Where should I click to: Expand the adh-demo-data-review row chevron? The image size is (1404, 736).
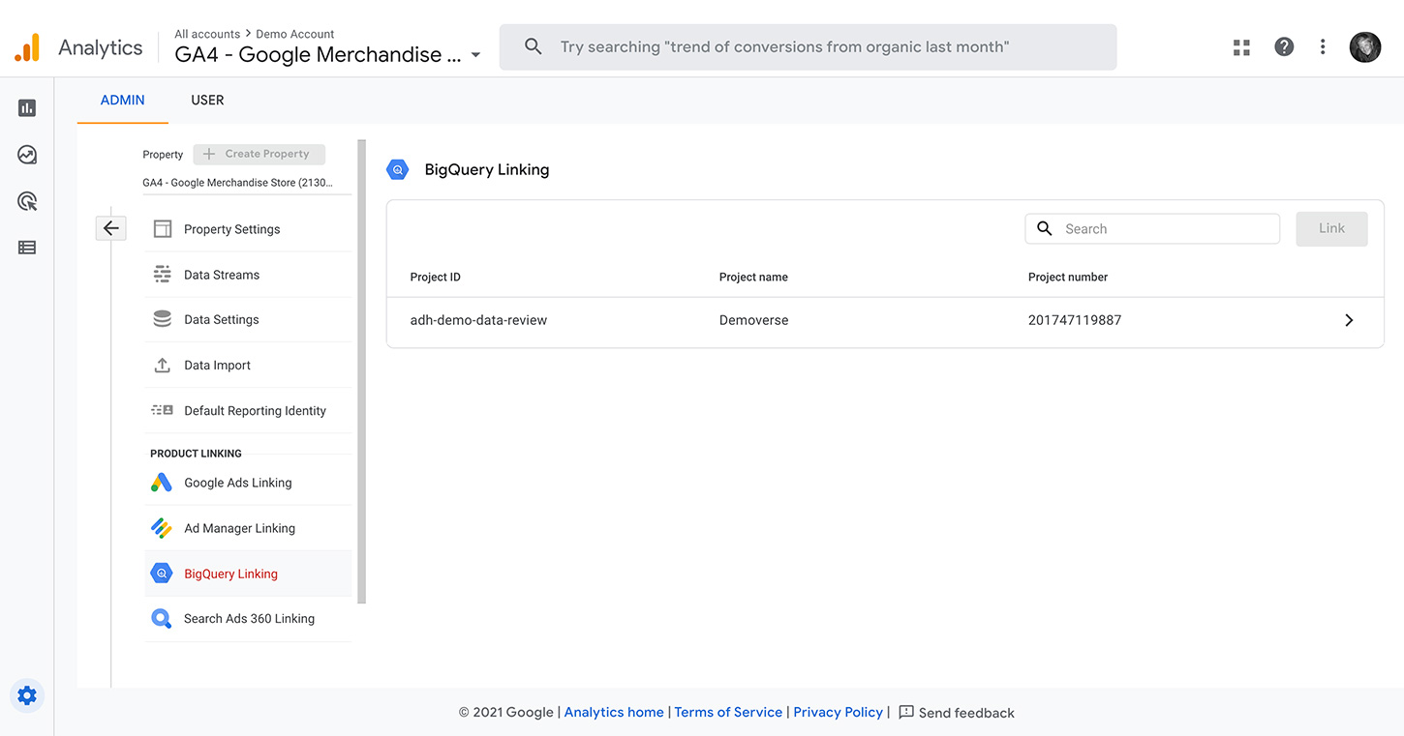[1349, 320]
